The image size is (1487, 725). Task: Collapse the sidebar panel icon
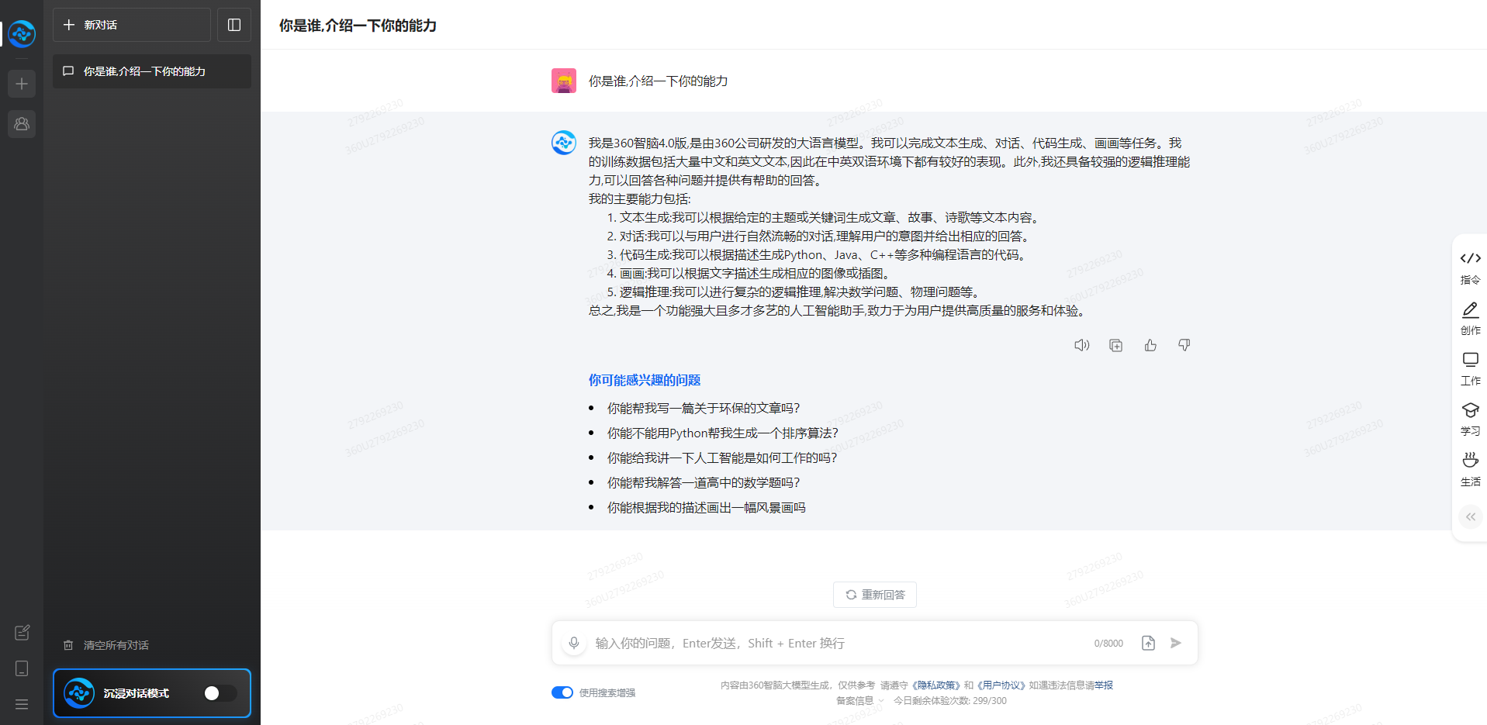(234, 25)
